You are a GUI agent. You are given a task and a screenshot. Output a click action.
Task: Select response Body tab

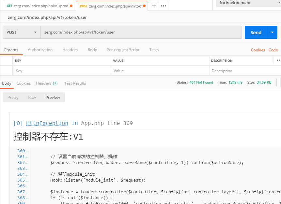7,83
